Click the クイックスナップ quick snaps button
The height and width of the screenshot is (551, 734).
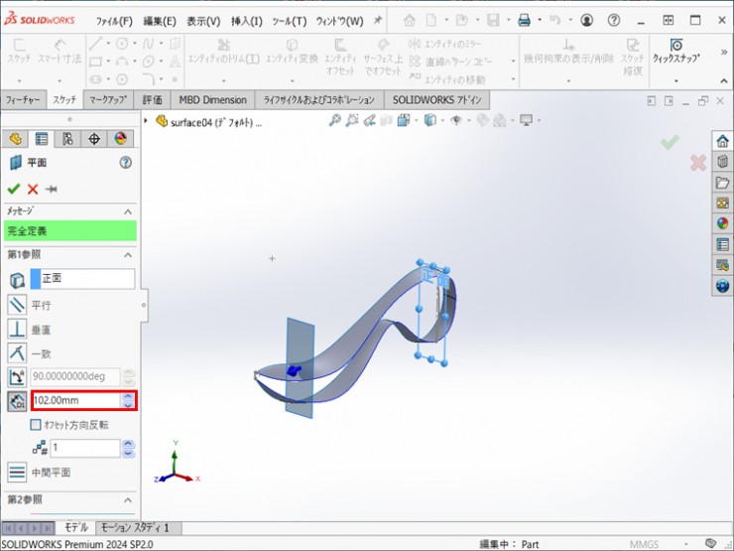tap(675, 52)
